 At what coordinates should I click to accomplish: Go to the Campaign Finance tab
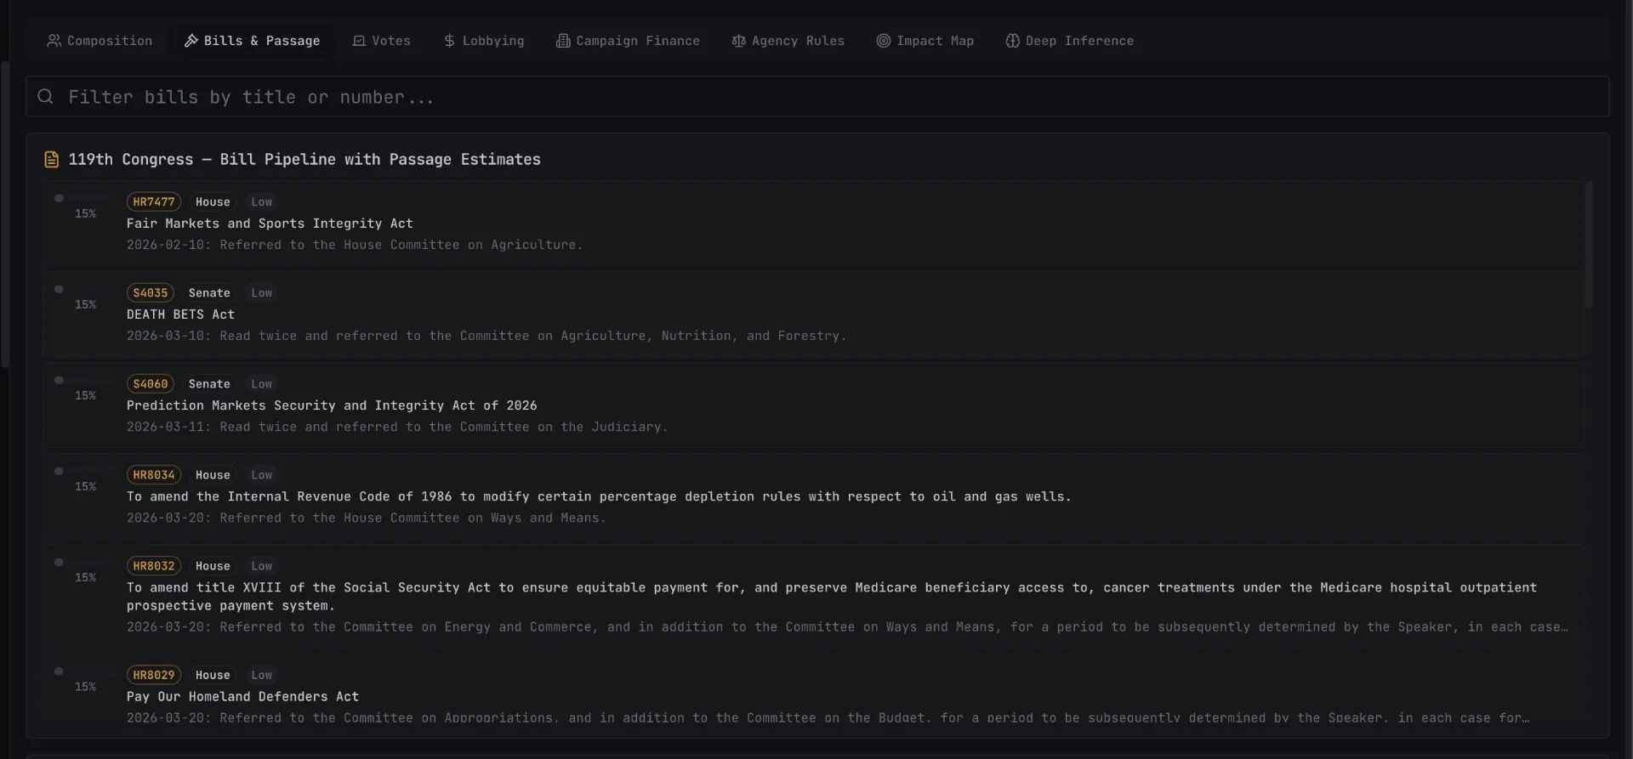[628, 41]
